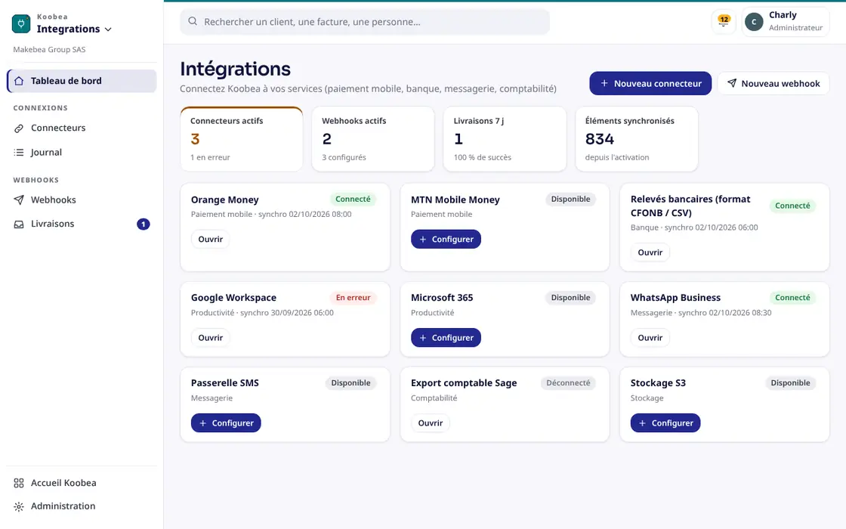This screenshot has height=529, width=846.
Task: Open the Connecteurs menu item
Action: tap(82, 128)
